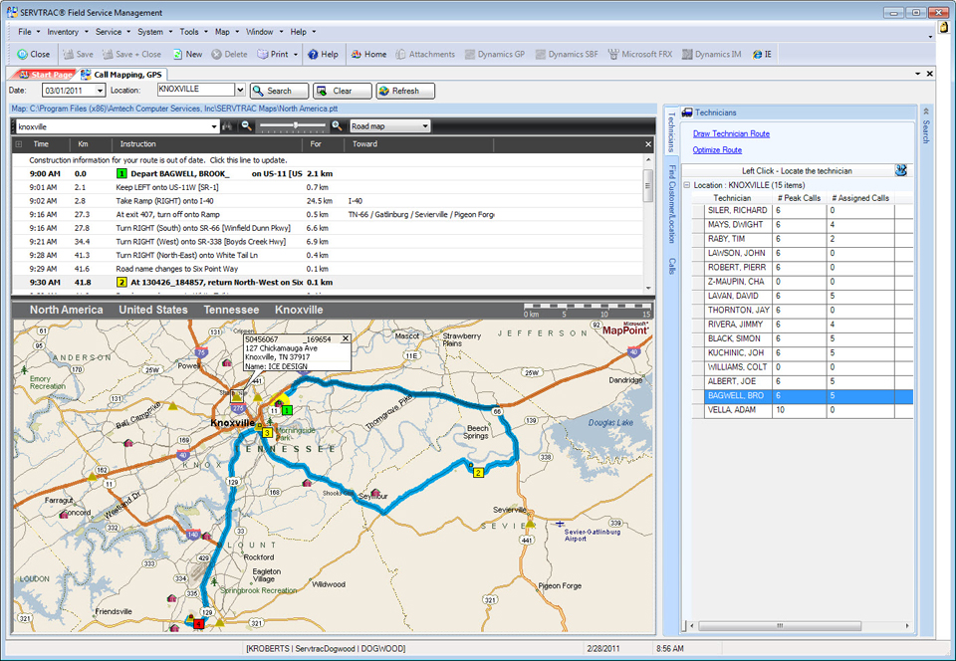Close the Call Mapping tab with X
Screen dimensions: 956x661
tap(930, 74)
